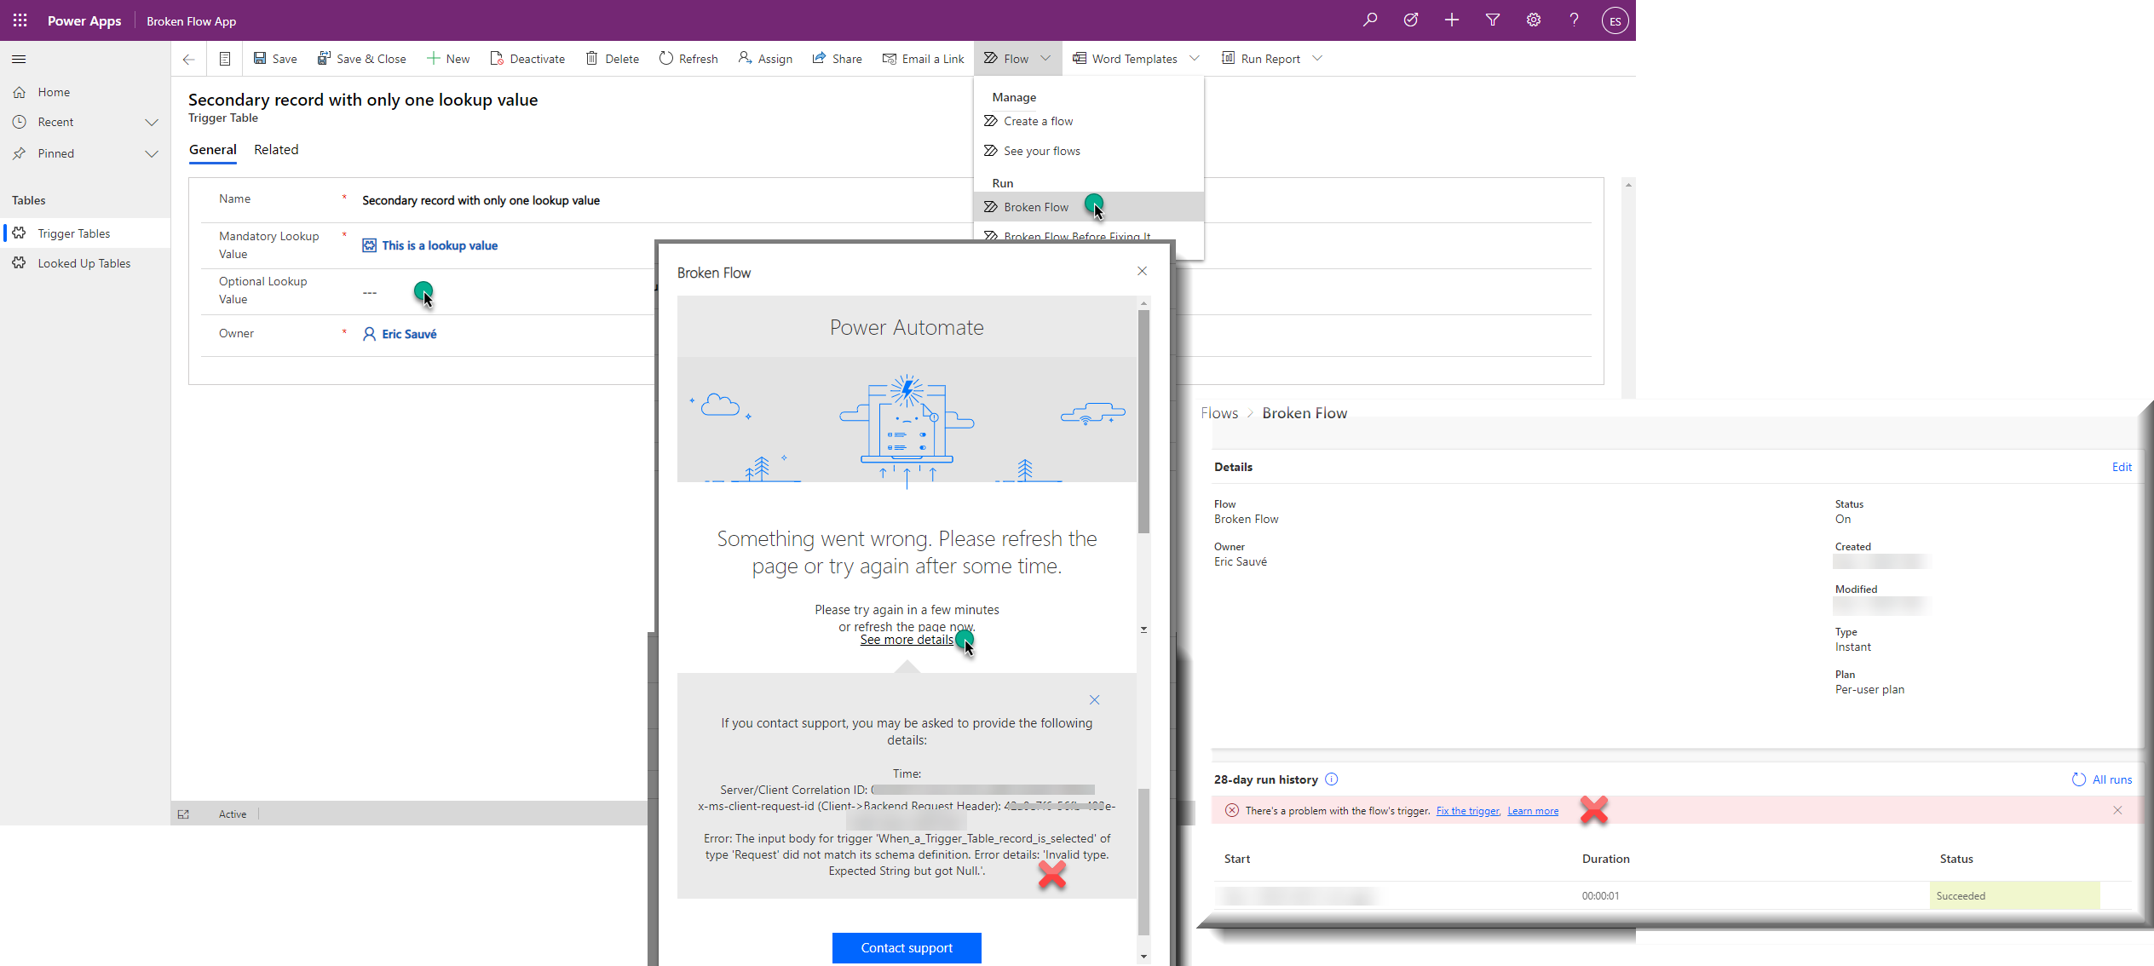The image size is (2154, 966).
Task: Delete the record with the trash icon
Action: (x=612, y=58)
